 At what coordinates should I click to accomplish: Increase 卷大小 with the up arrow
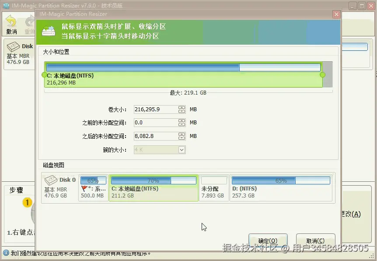coord(182,107)
